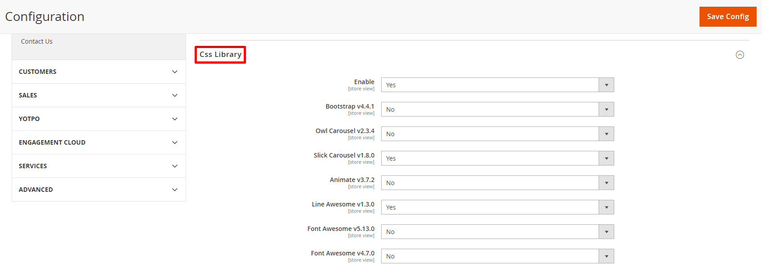Open the Bootstrap v4.4.1 dropdown

pyautogui.click(x=497, y=109)
